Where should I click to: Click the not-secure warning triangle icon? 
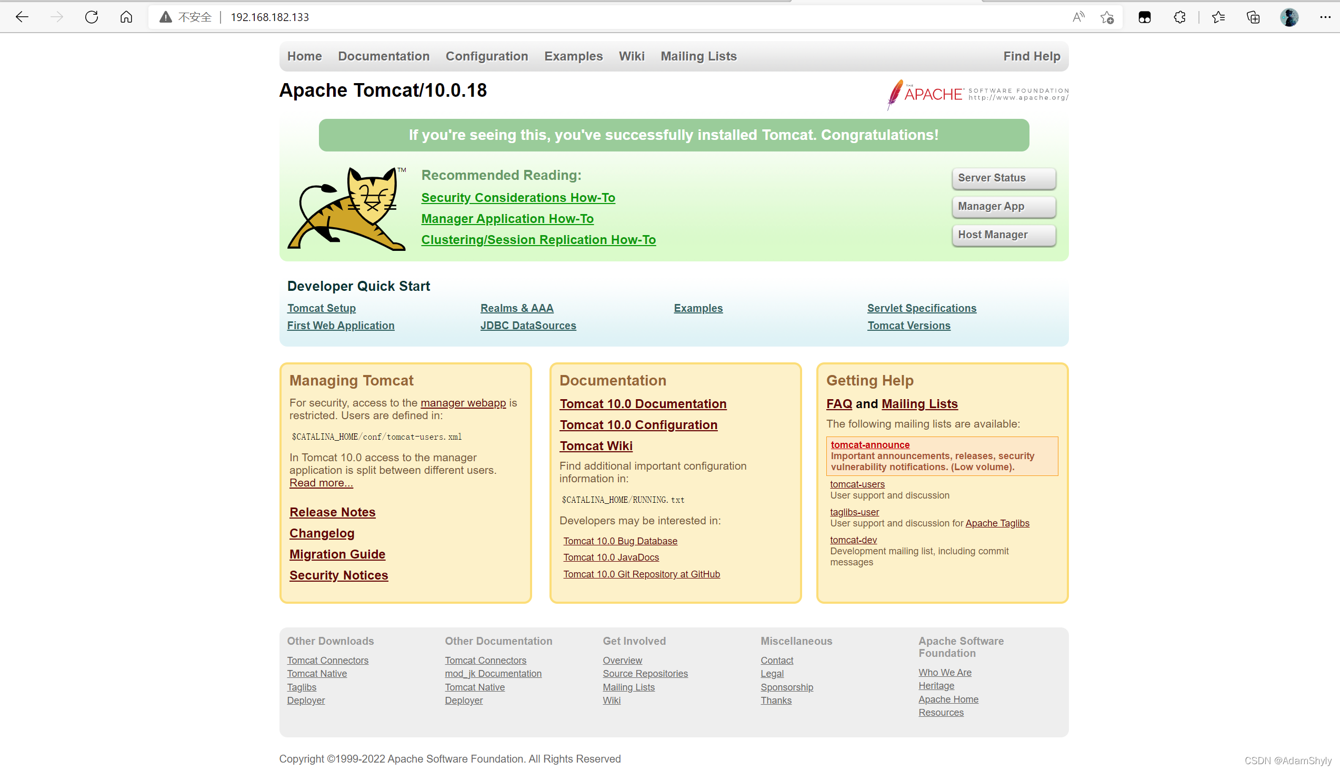166,17
